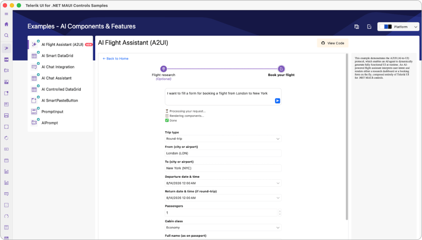The width and height of the screenshot is (422, 240).
Task: Click the form's vertical scrollbar
Action: tap(347, 137)
